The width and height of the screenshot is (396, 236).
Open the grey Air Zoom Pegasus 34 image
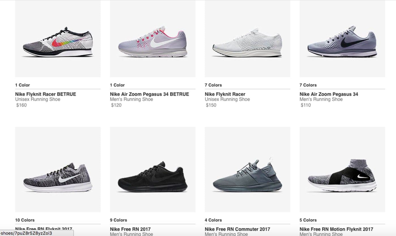coord(342,42)
